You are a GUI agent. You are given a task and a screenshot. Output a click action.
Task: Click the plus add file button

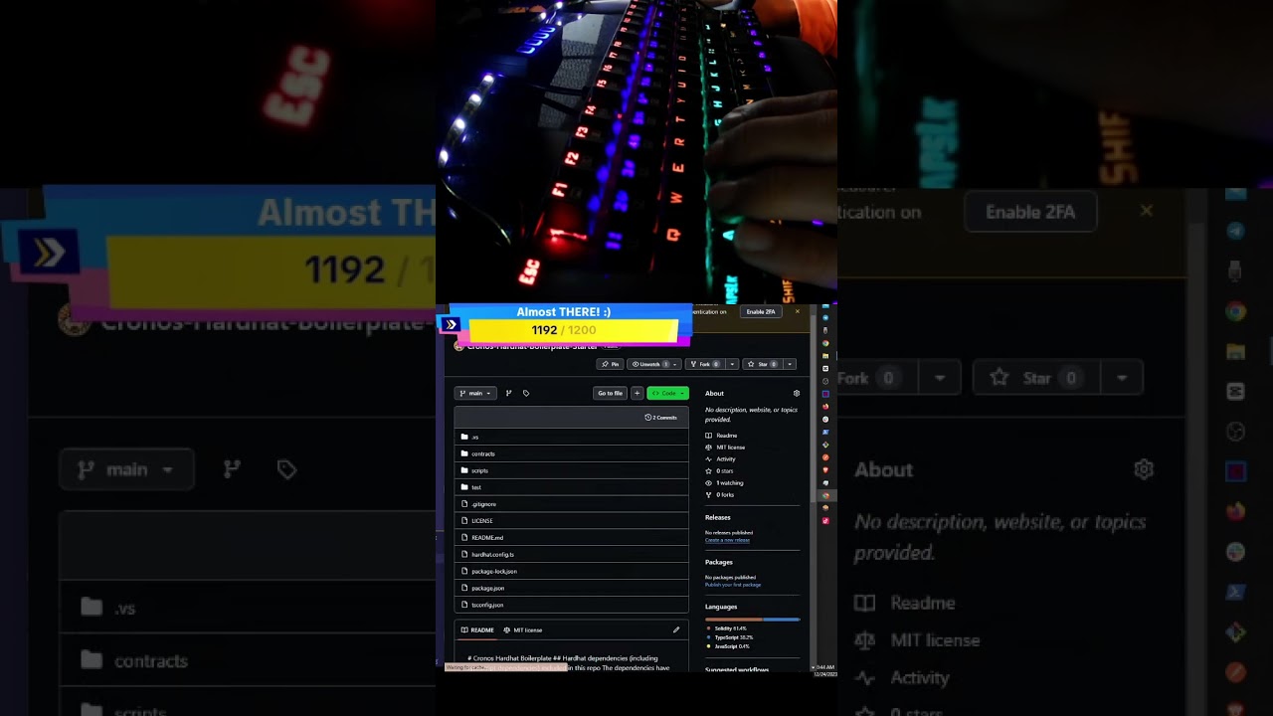coord(637,393)
